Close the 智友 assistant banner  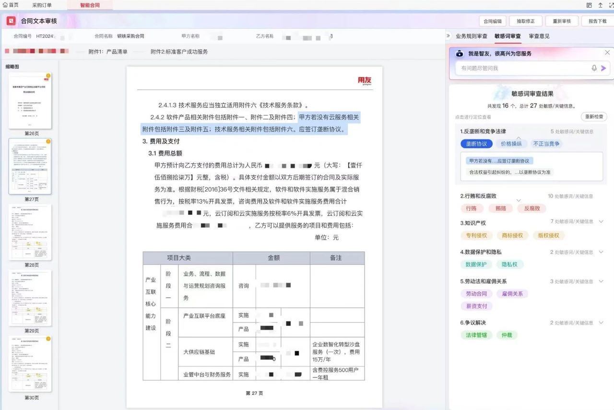[607, 53]
